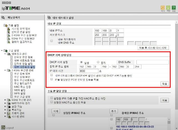Click the 5GHz 무선랜 관리 folder icon
This screenshot has height=130, width=178.
(9, 100)
